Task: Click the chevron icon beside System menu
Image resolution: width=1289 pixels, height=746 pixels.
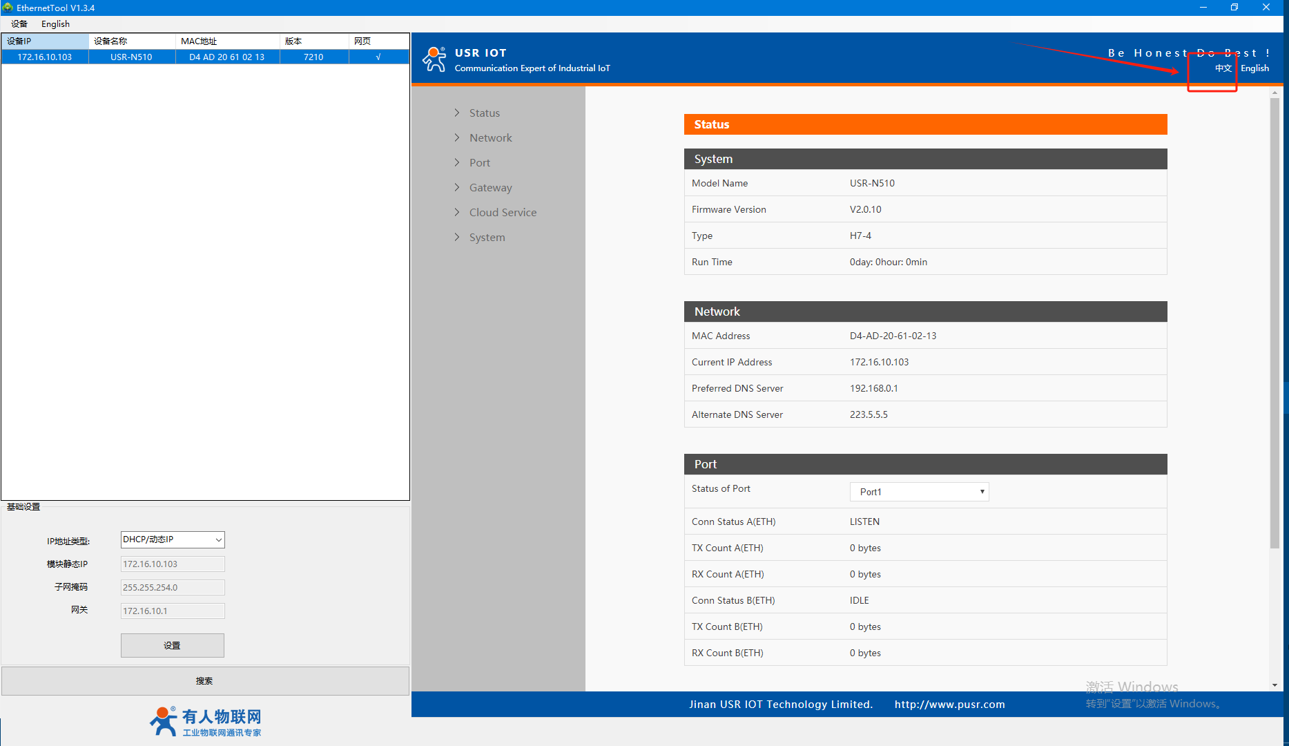Action: 457,237
